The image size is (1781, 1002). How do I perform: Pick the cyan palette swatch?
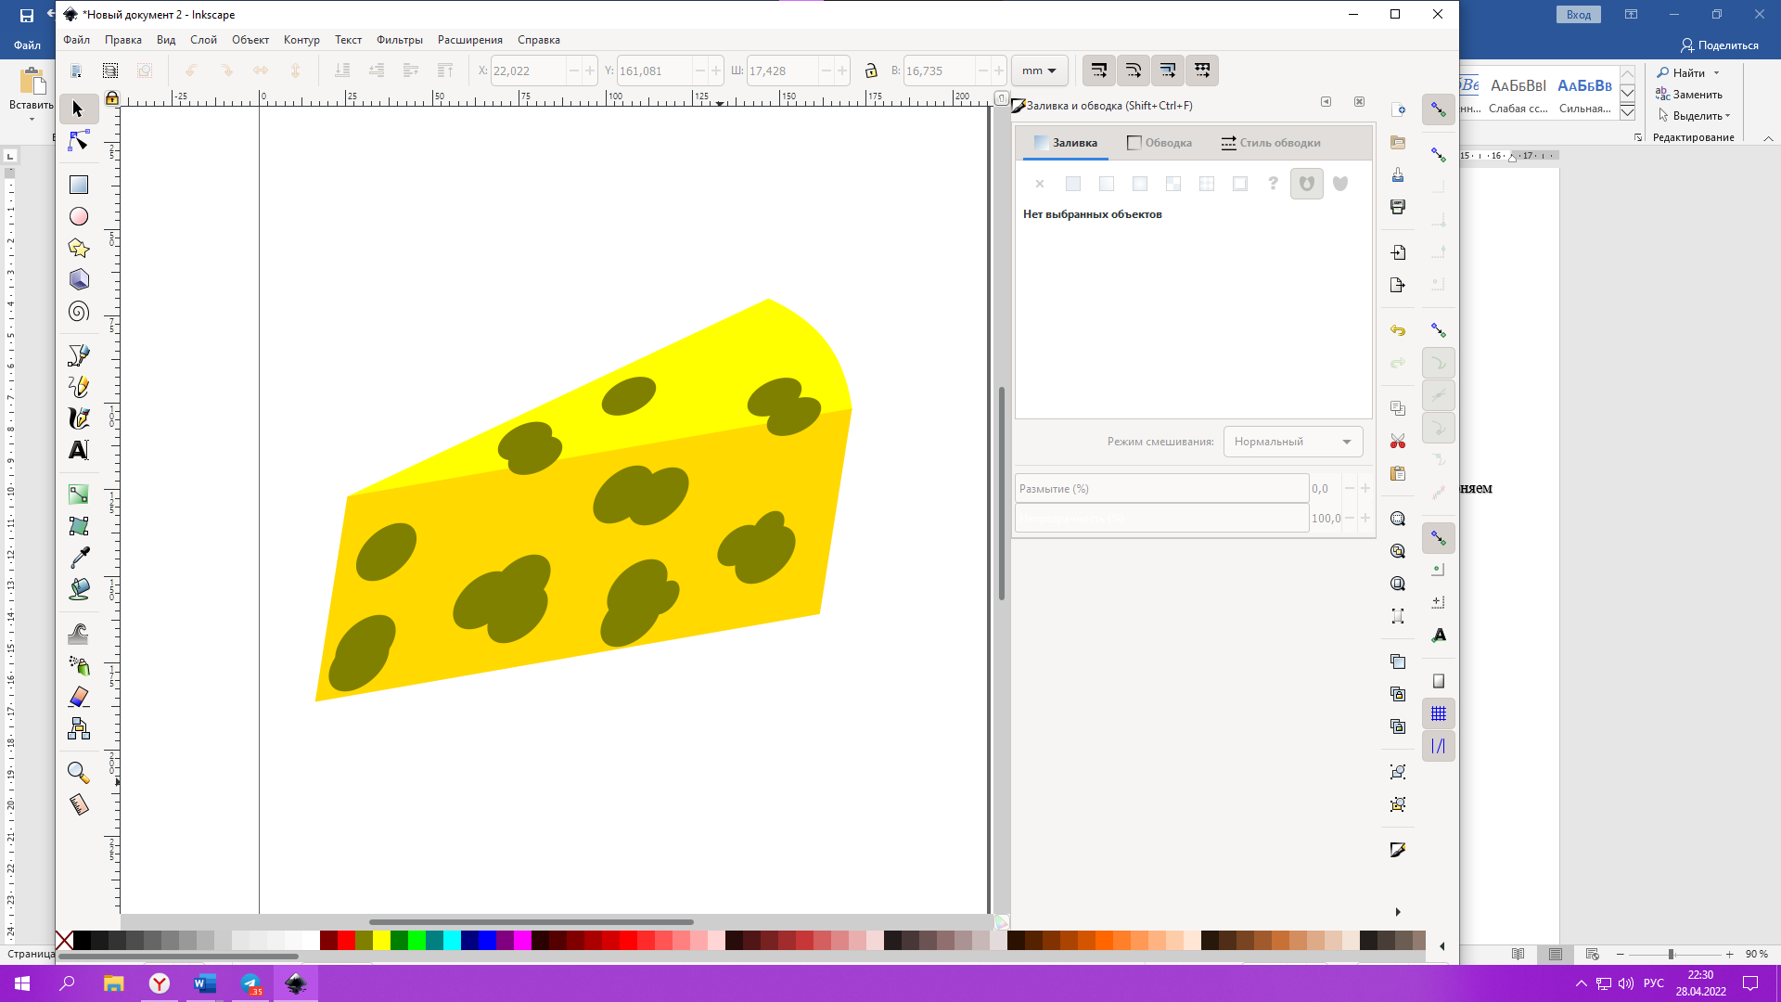coord(452,941)
